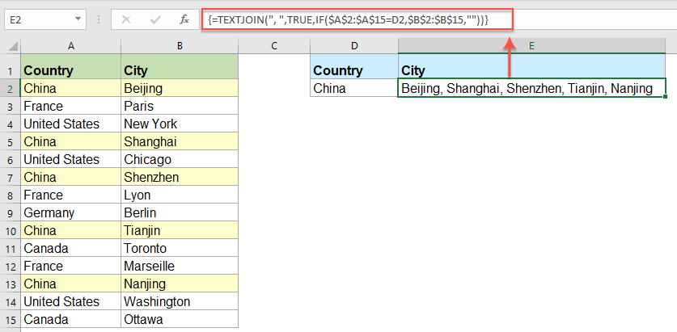
Task: Select the cell containing Lyon
Action: pyautogui.click(x=180, y=195)
